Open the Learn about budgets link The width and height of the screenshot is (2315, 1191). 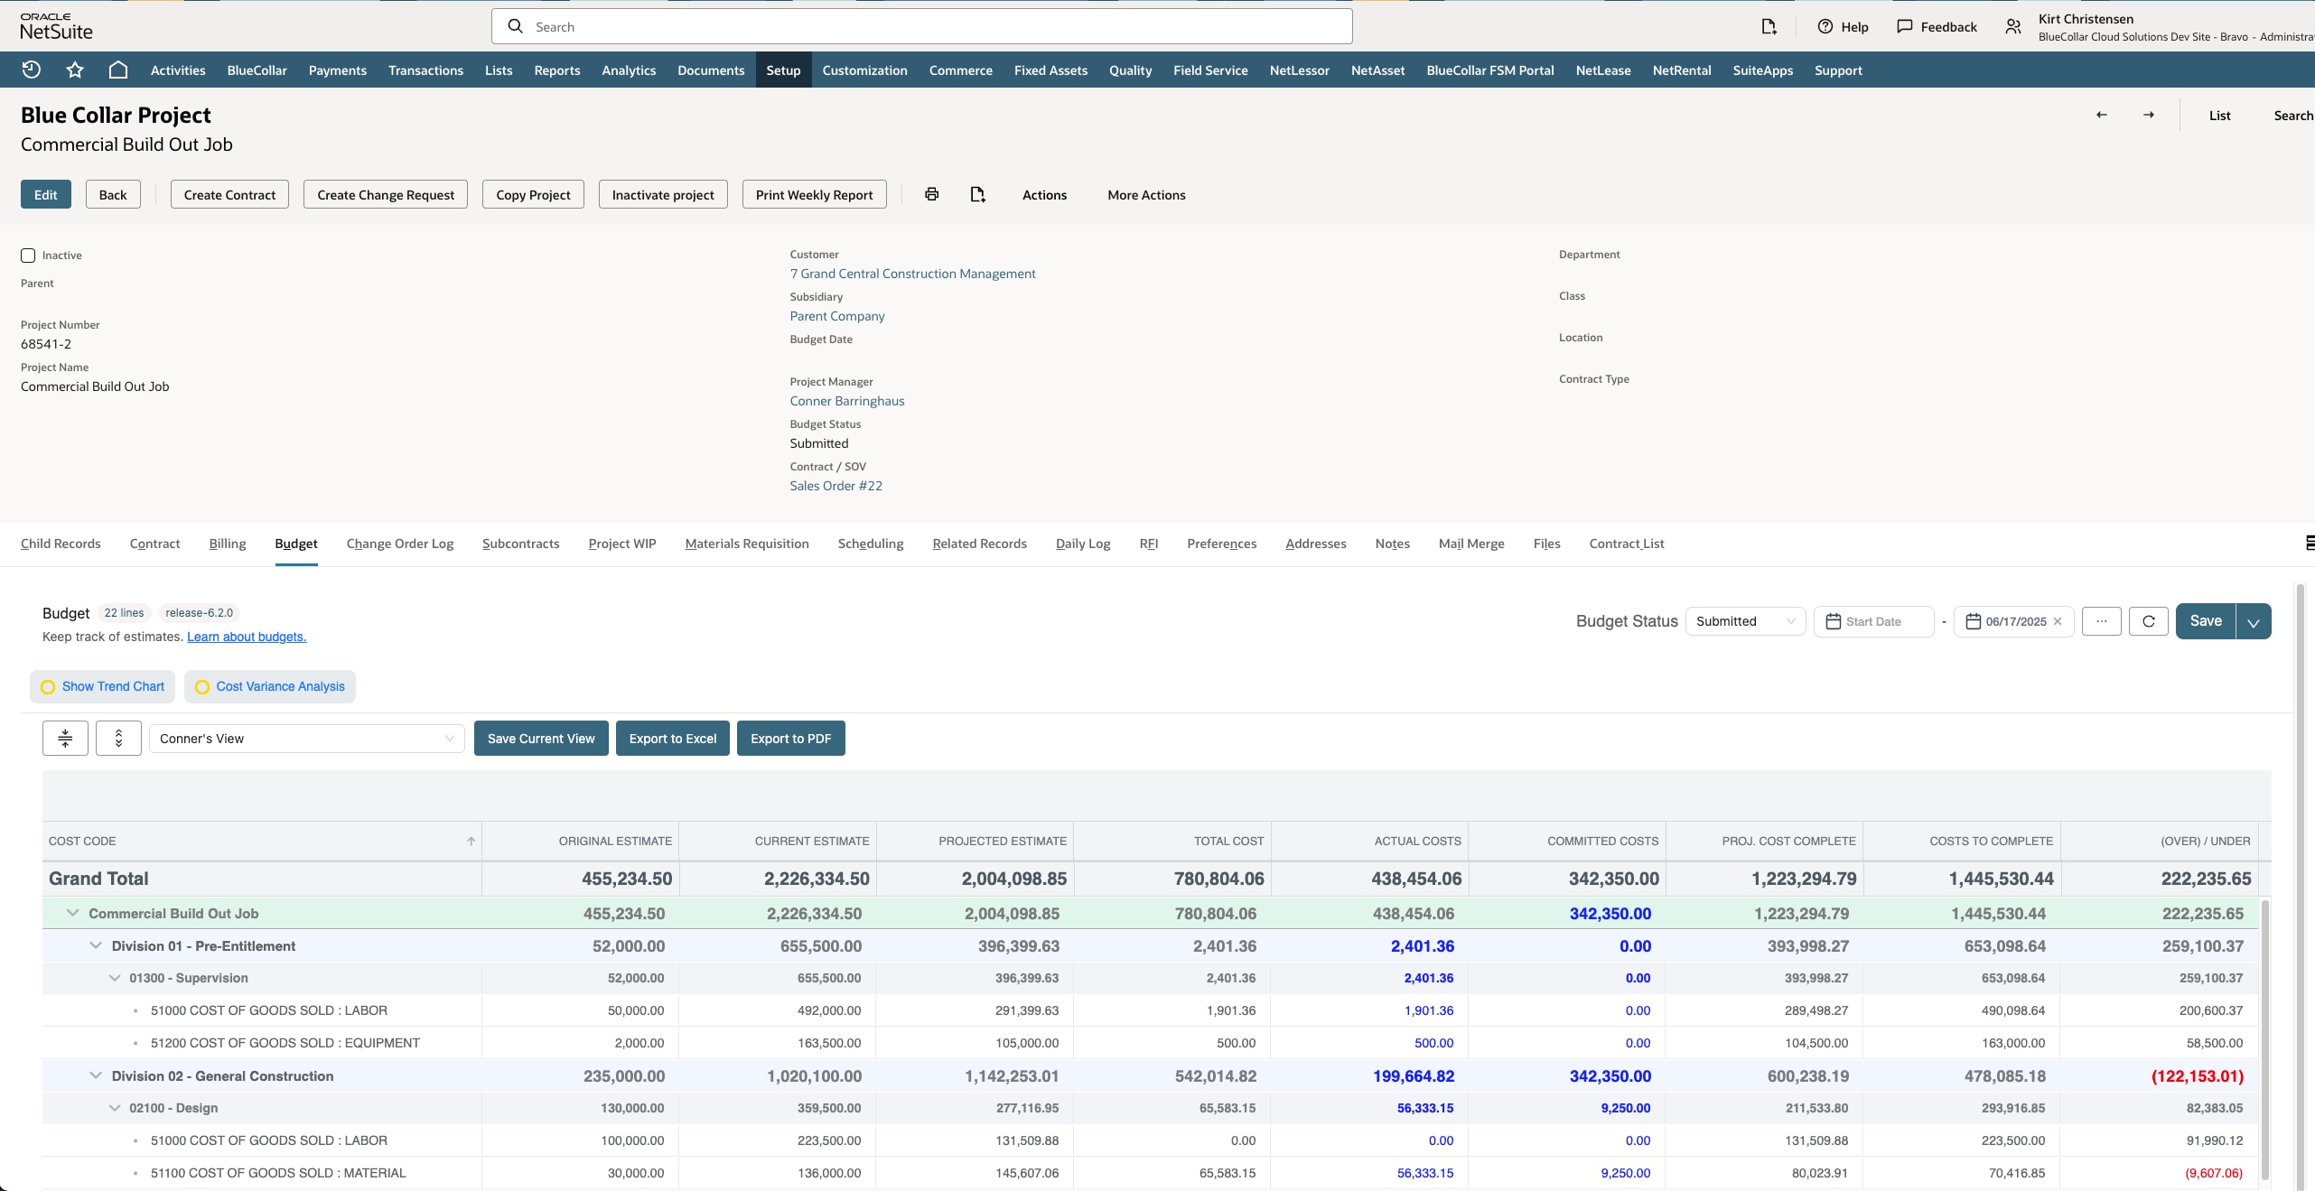(x=247, y=637)
